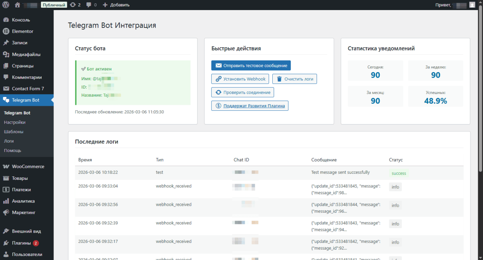Open WooCommerce from the sidebar icon

click(x=6, y=166)
